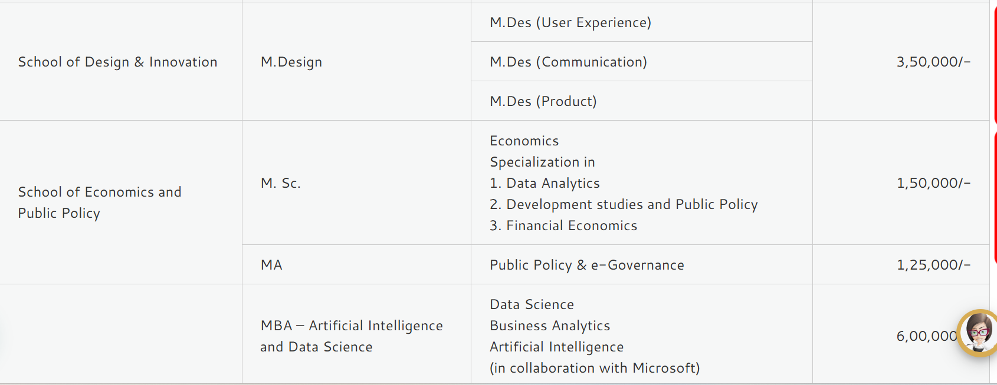Viewport: 997px width, 385px height.
Task: Click Public Policy & e-Governance text
Action: click(587, 265)
